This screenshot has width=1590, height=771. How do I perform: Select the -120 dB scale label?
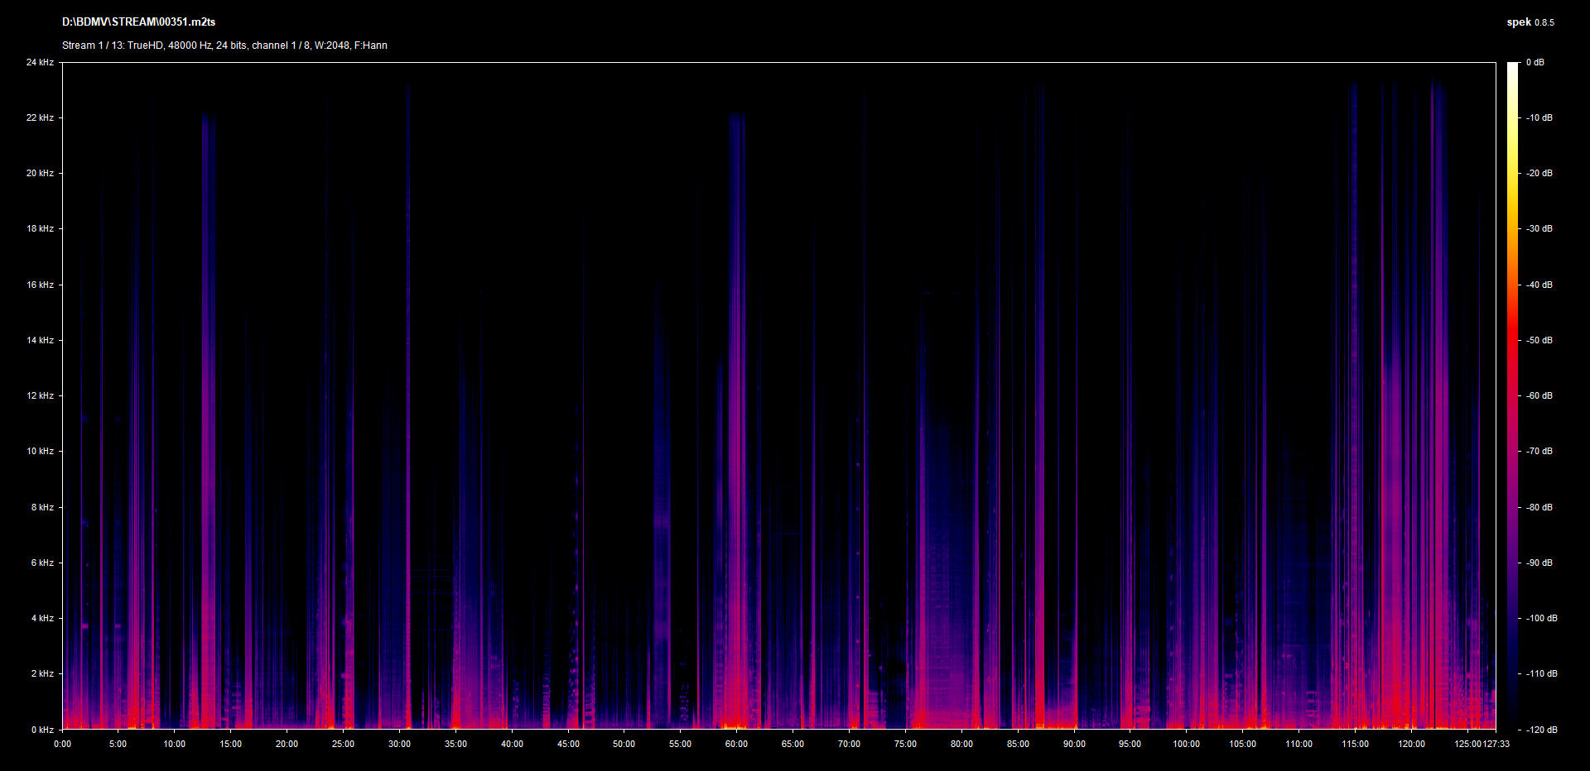click(x=1540, y=730)
